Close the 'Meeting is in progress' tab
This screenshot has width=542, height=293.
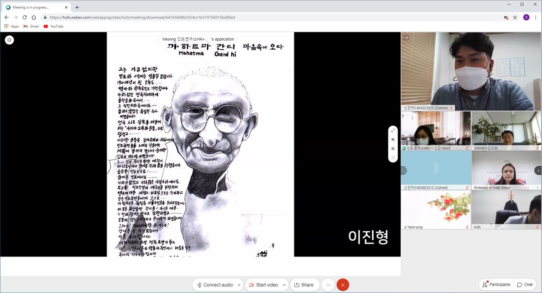tap(66, 7)
